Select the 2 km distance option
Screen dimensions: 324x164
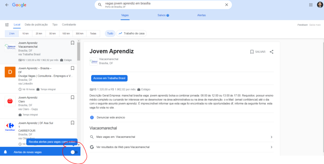12,34
